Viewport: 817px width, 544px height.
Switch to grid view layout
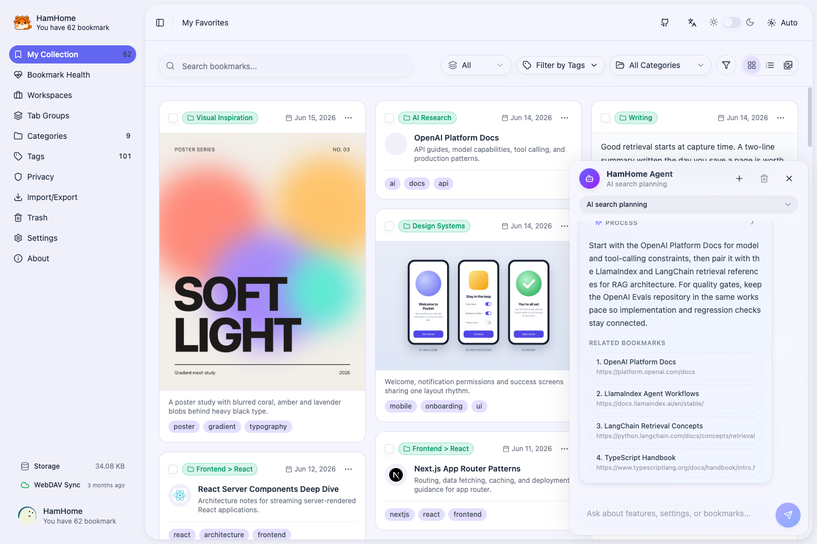pyautogui.click(x=752, y=65)
